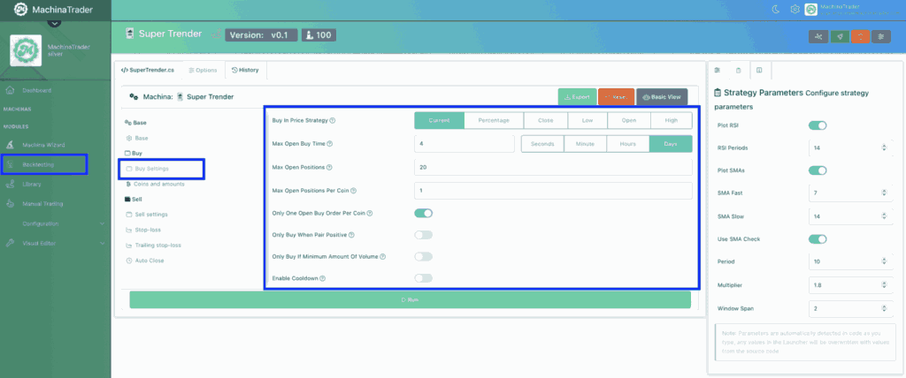Set Buy In Price Strategy to Percentage

494,120
